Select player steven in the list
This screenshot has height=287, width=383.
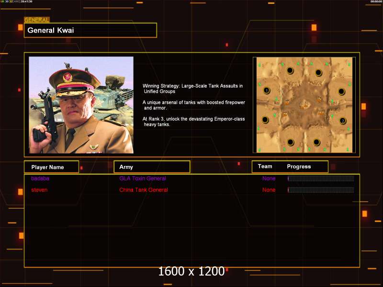(39, 190)
